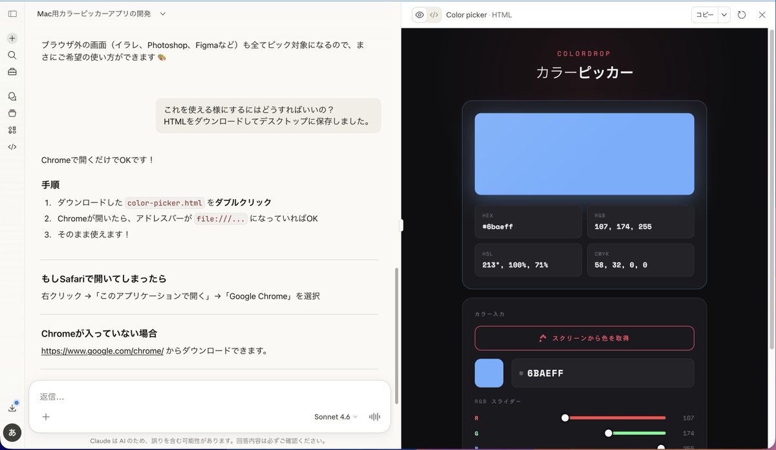This screenshot has height=450, width=776.
Task: Click the カラー入力 section label
Action: tap(490, 314)
